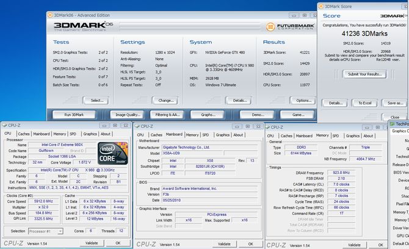
Task: Select Mainboard tab in right CPU-Z window
Action: pyautogui.click(x=304, y=136)
